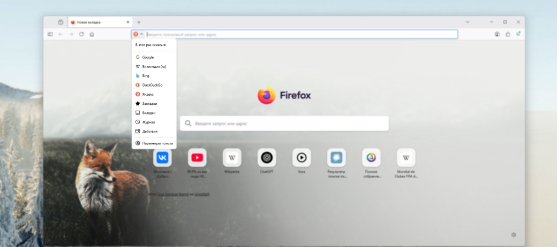The width and height of the screenshot is (557, 247).
Task: Follow the Unsplash photo credit link
Action: coord(202,194)
